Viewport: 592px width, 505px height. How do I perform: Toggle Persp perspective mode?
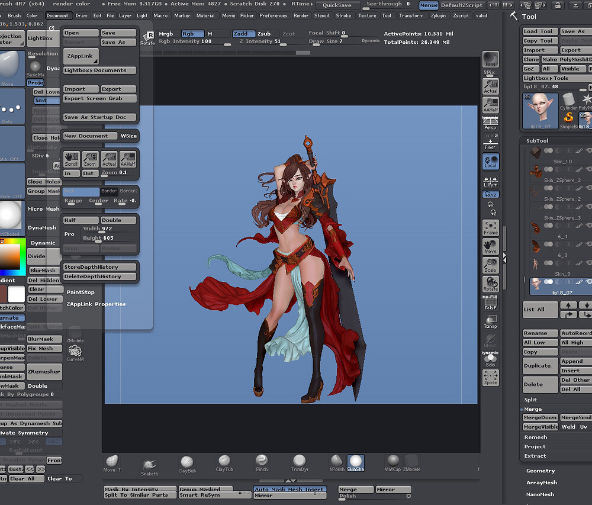(x=490, y=123)
